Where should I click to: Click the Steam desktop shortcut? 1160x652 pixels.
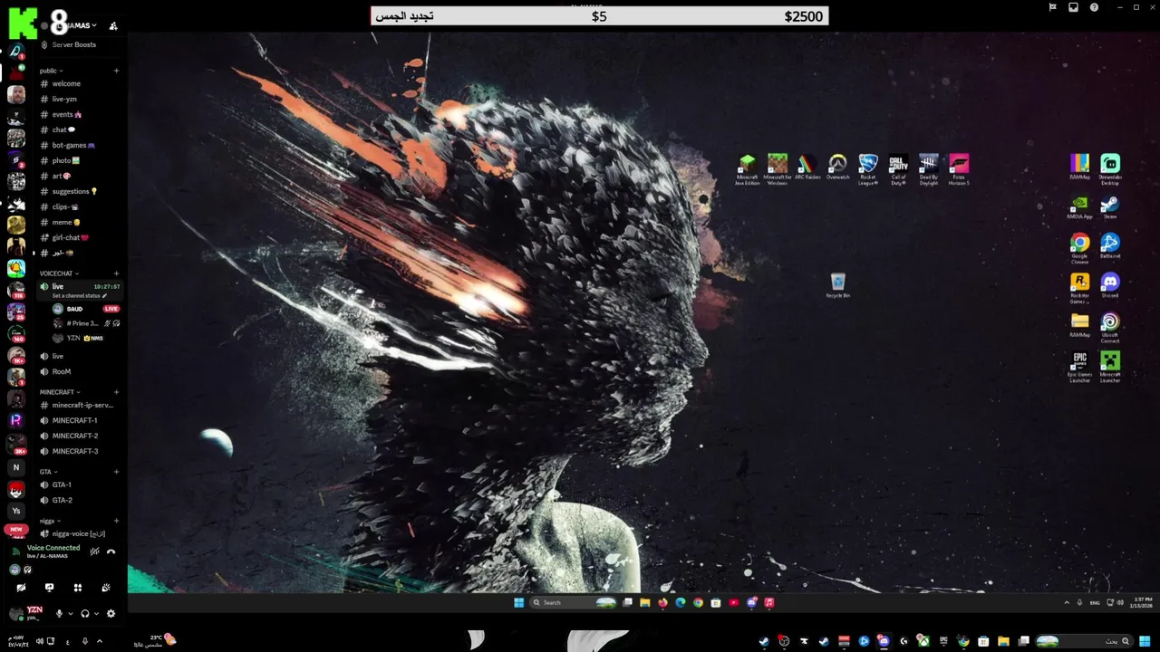click(1110, 207)
